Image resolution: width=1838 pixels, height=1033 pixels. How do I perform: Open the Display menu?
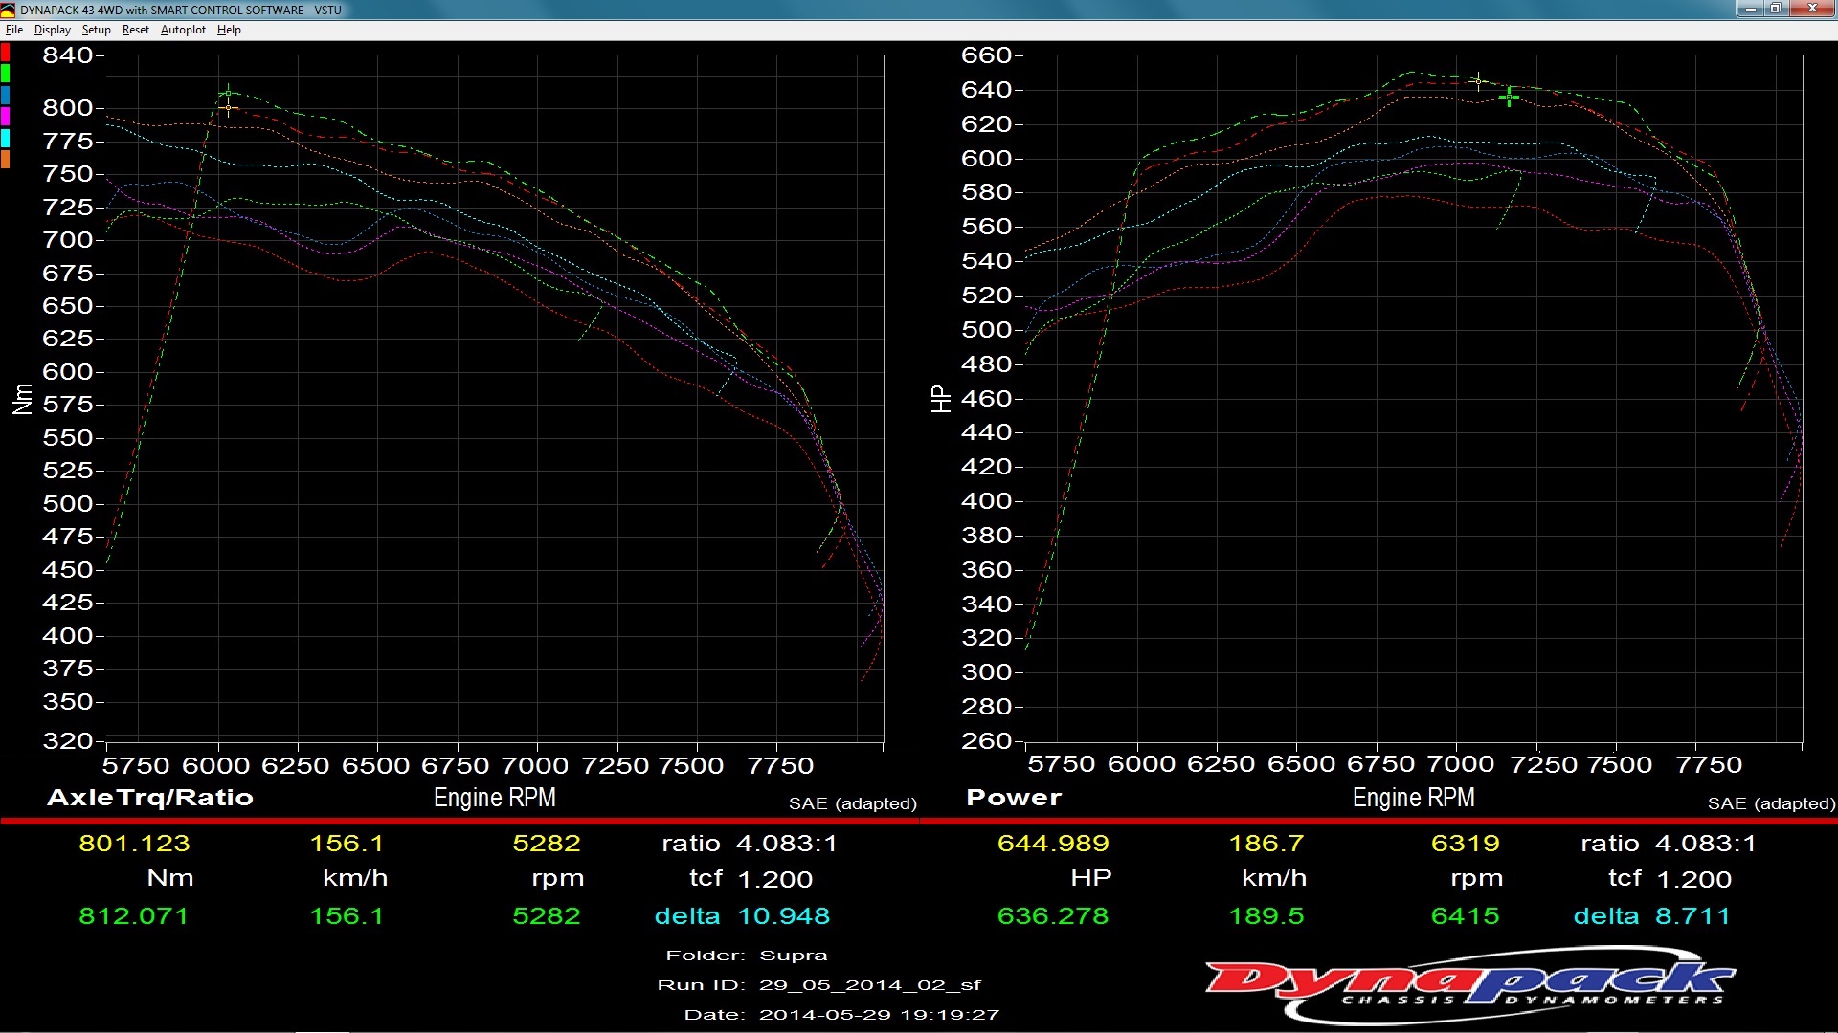click(53, 30)
